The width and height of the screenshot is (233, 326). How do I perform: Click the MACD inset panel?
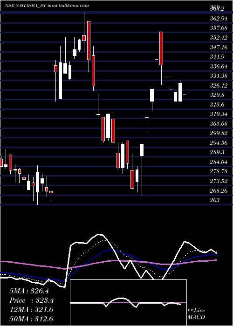128,303
